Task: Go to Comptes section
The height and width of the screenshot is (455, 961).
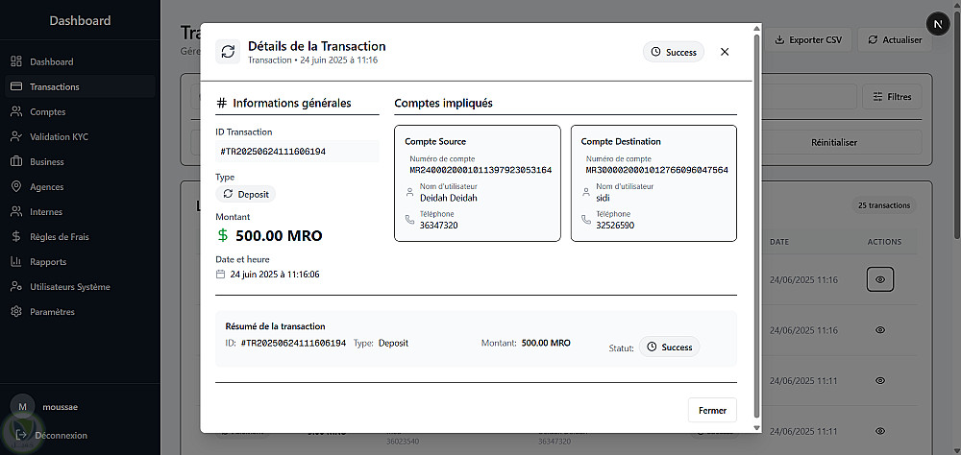Action: (80, 112)
